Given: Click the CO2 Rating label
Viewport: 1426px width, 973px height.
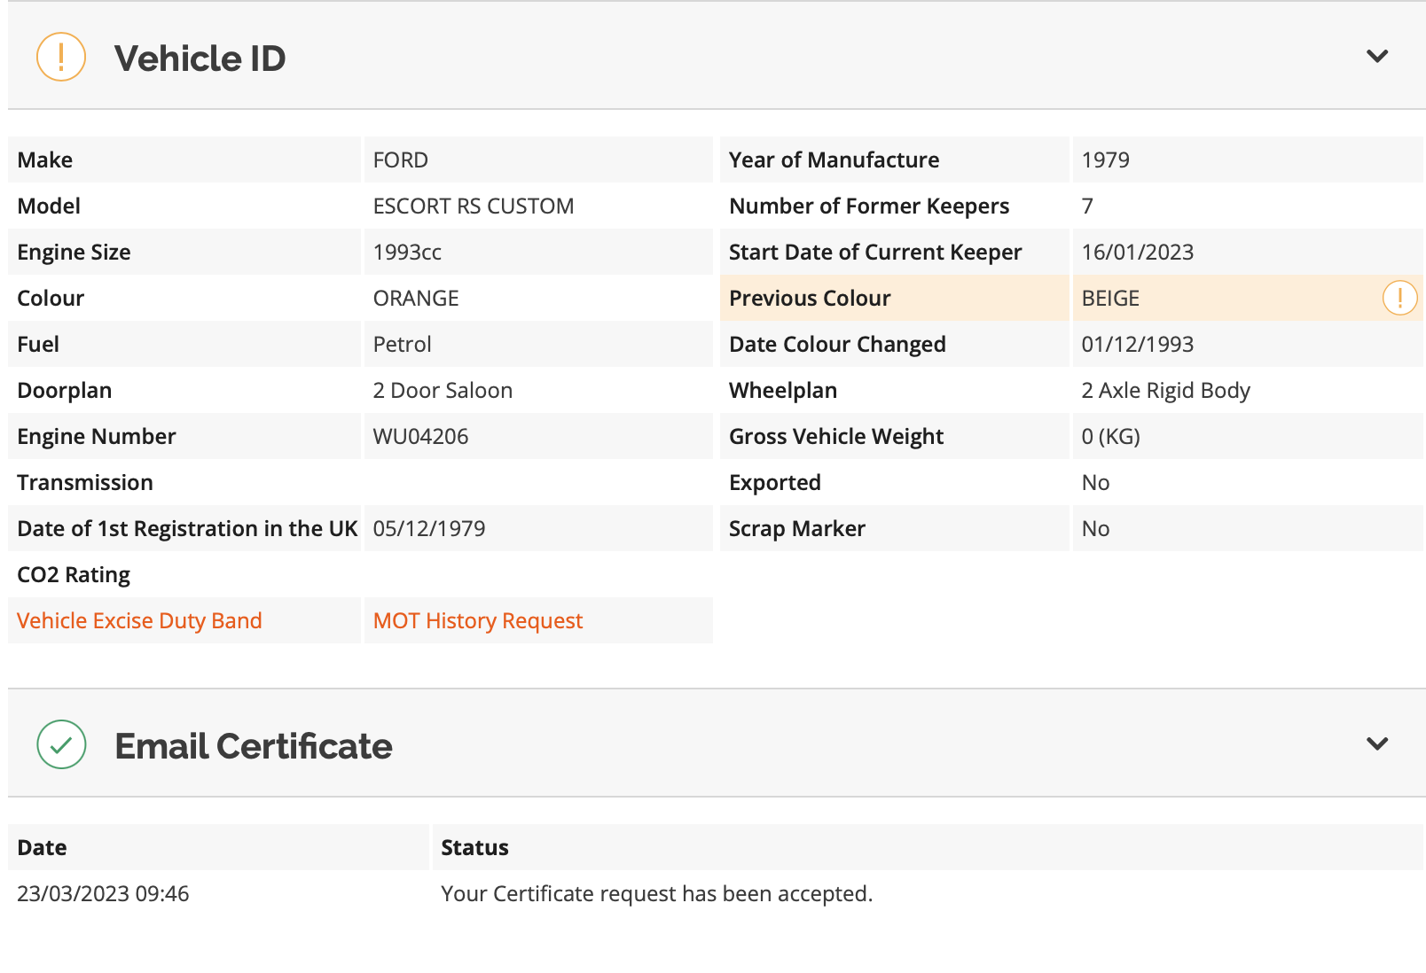Looking at the screenshot, I should pos(74,574).
